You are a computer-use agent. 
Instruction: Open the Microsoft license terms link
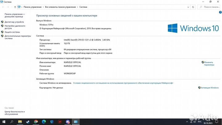coord(123,83)
